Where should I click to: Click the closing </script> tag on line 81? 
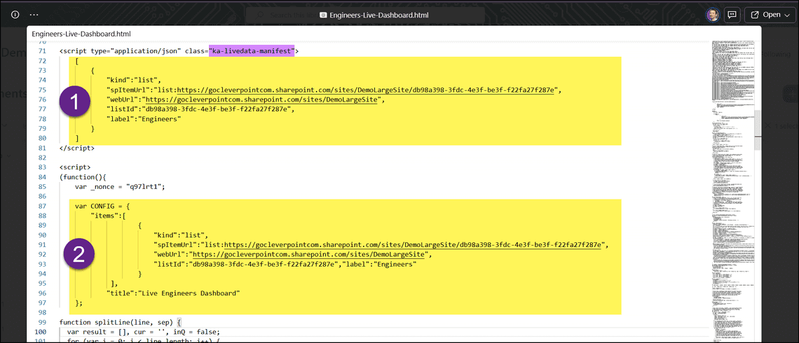(x=77, y=148)
